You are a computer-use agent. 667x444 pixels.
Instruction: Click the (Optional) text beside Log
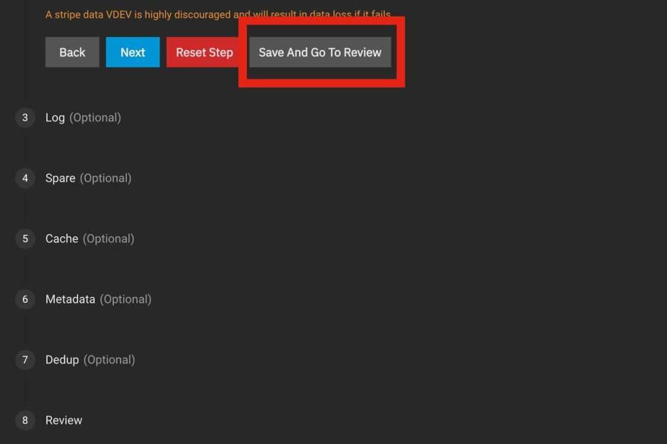pyautogui.click(x=95, y=118)
